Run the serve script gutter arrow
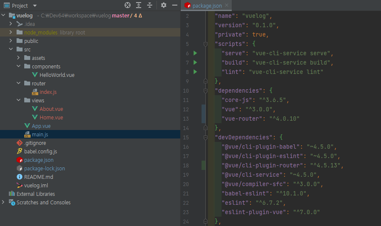This screenshot has height=226, width=381. click(195, 53)
